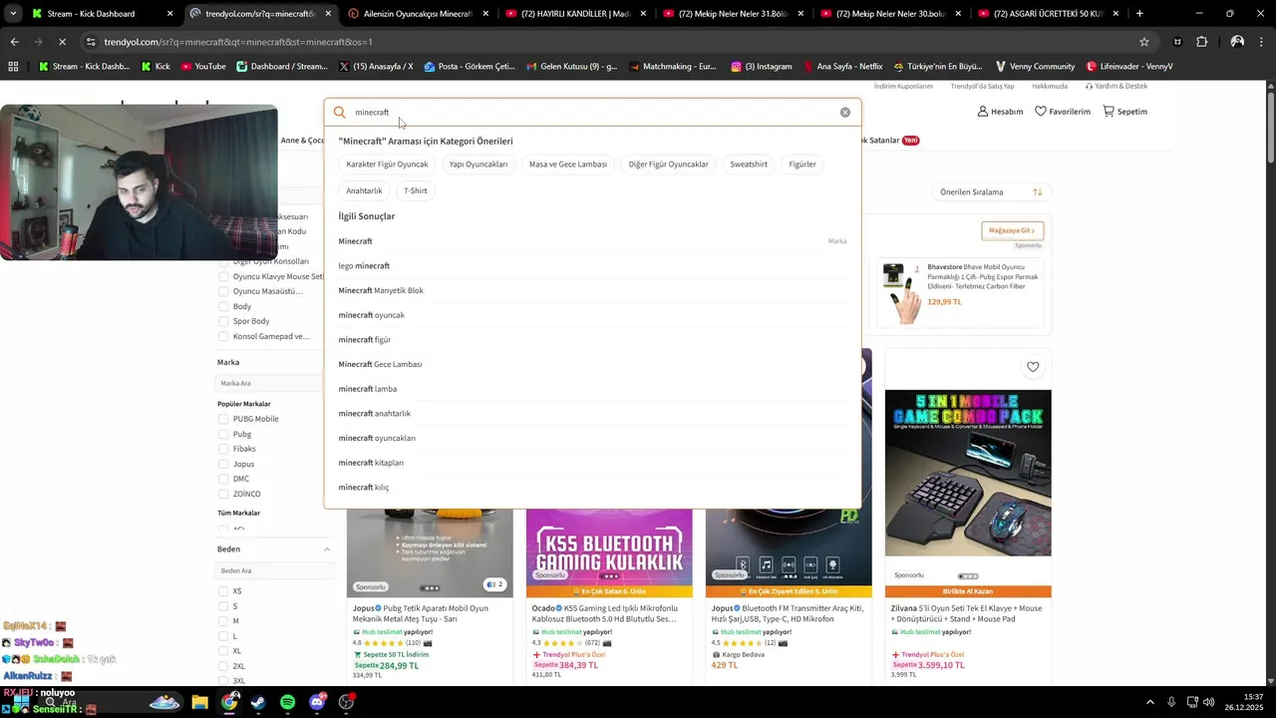Viewport: 1276px width, 718px height.
Task: Choose minecraft figür suggestion
Action: coord(592,340)
